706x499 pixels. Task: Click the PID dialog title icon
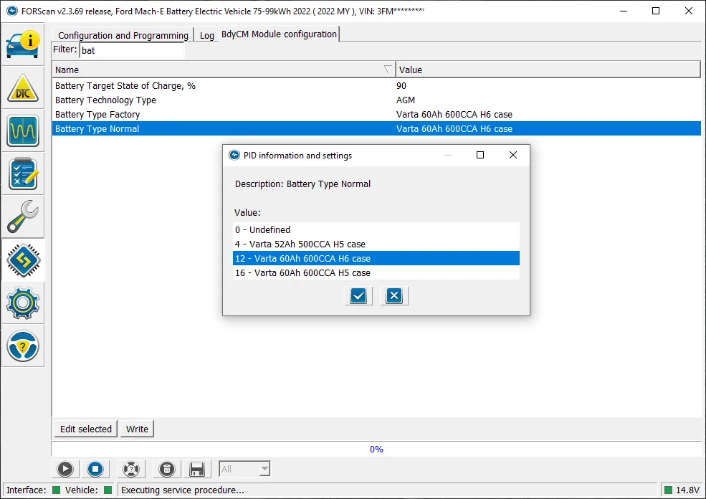234,156
